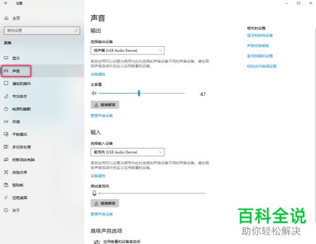Screen dimensions: 316x244
Task: Open the 体验共享 shared experiences page
Action: [42, 173]
